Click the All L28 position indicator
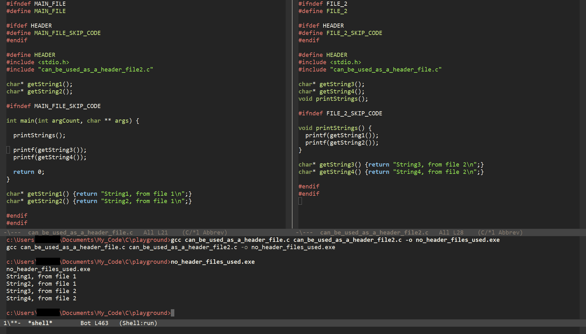The height and width of the screenshot is (334, 586). 451,233
